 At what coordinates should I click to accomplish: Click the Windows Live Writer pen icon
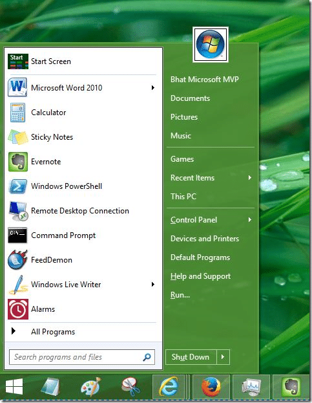click(x=17, y=285)
